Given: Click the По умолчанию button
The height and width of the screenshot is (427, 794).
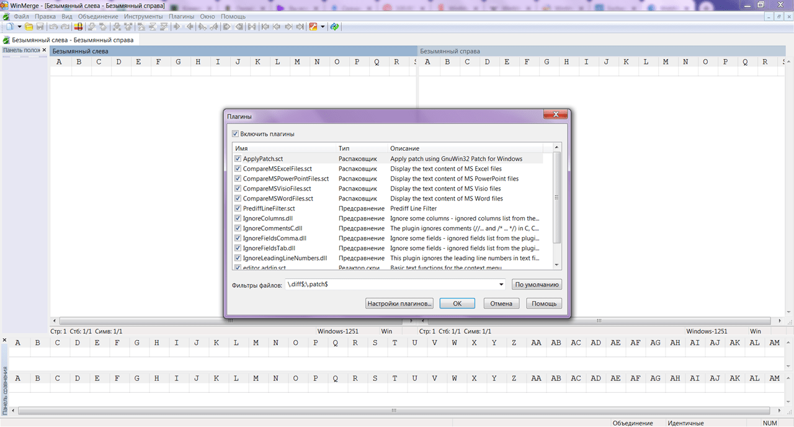Looking at the screenshot, I should 537,284.
